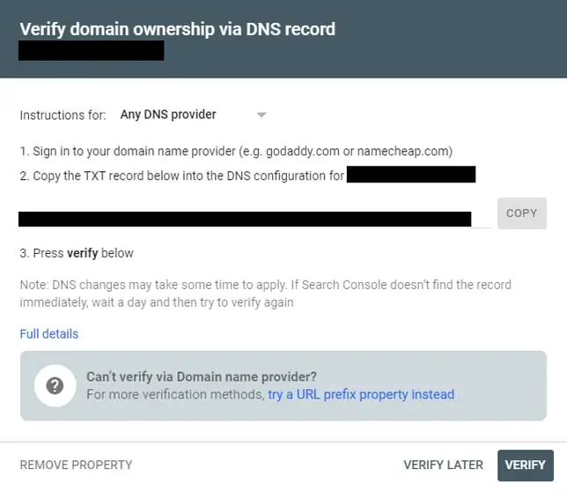Click the redacted TXT record field
The image size is (567, 492).
coord(245,219)
